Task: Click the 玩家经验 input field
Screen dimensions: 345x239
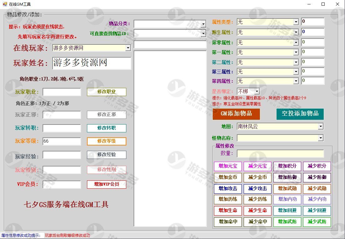Action: 62,155
